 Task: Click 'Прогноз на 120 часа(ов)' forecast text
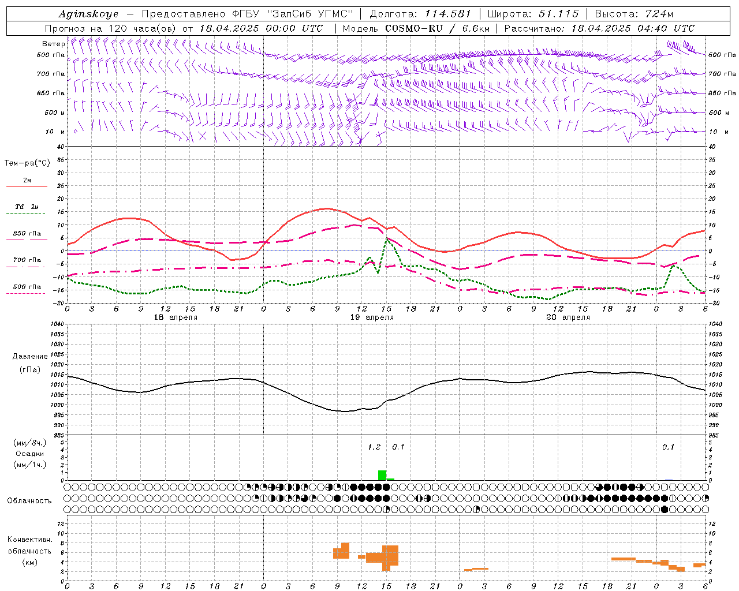click(111, 28)
